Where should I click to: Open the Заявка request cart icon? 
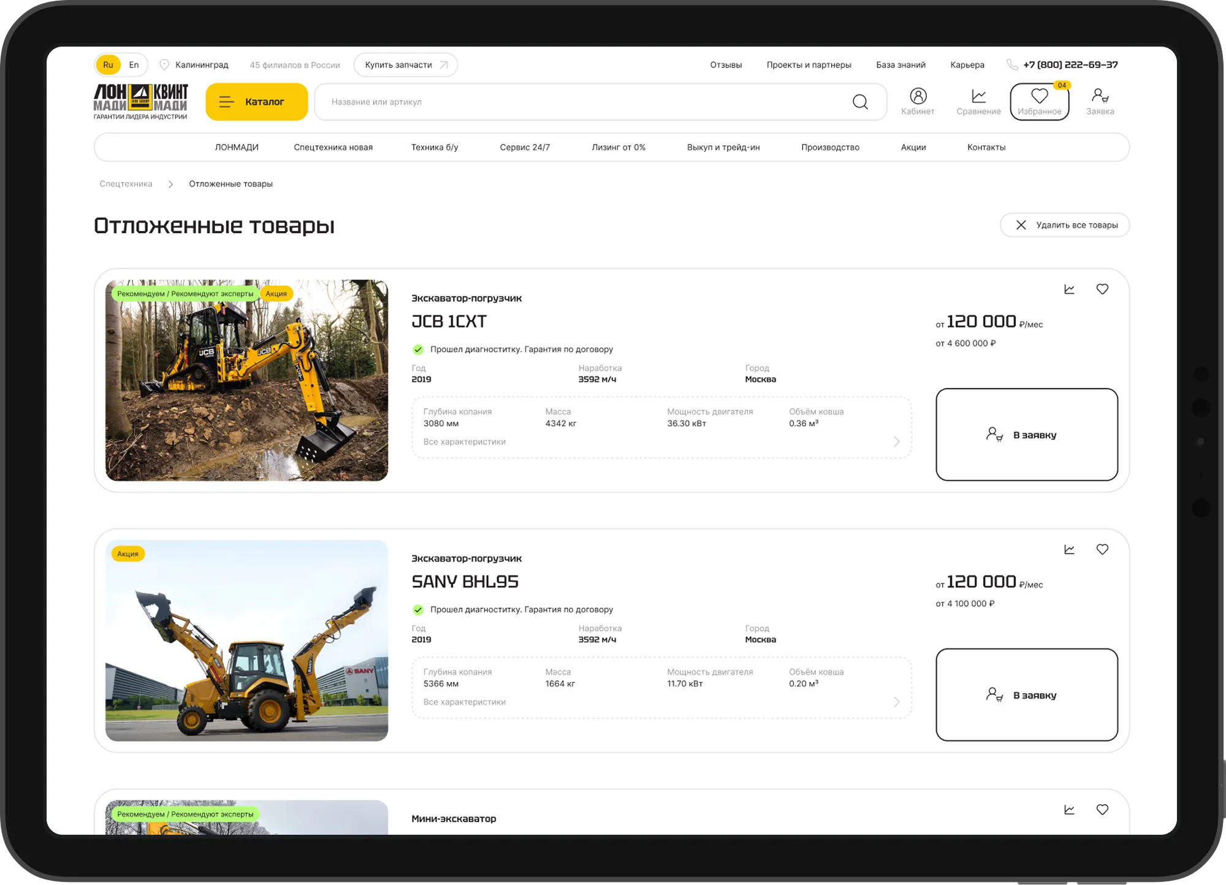tap(1100, 96)
